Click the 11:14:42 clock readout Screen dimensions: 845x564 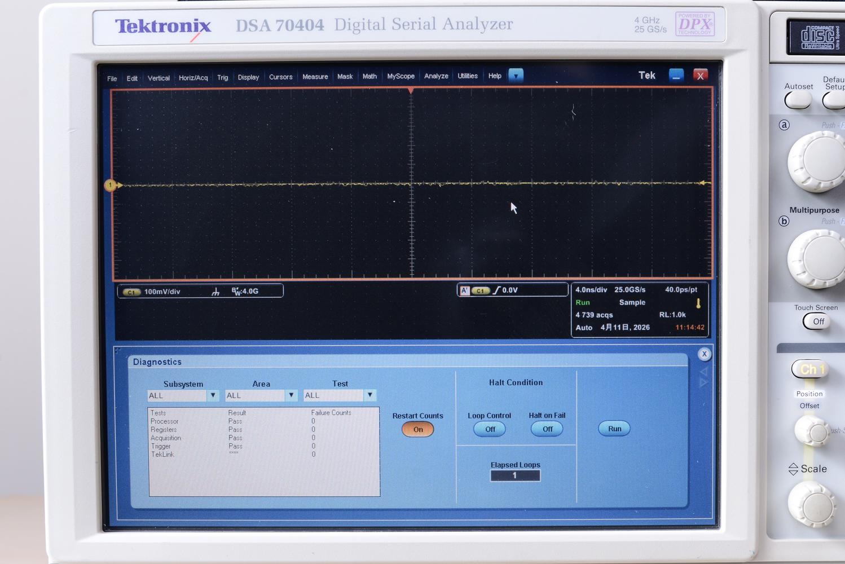[x=690, y=327]
